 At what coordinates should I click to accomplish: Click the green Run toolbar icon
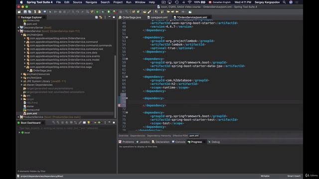[x=109, y=12]
